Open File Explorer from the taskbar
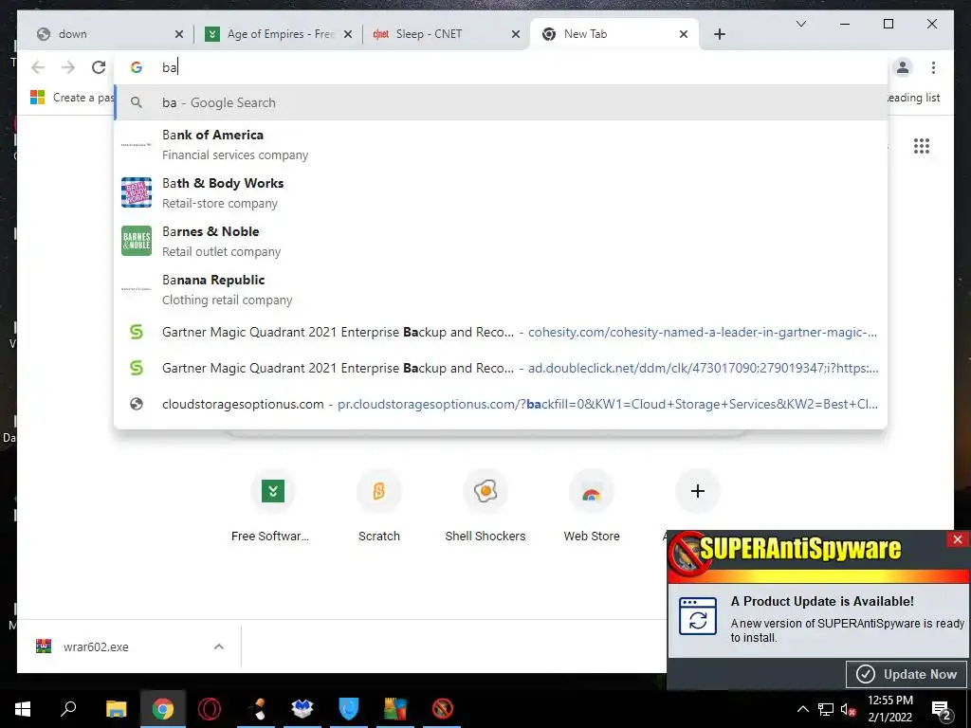 pos(116,709)
